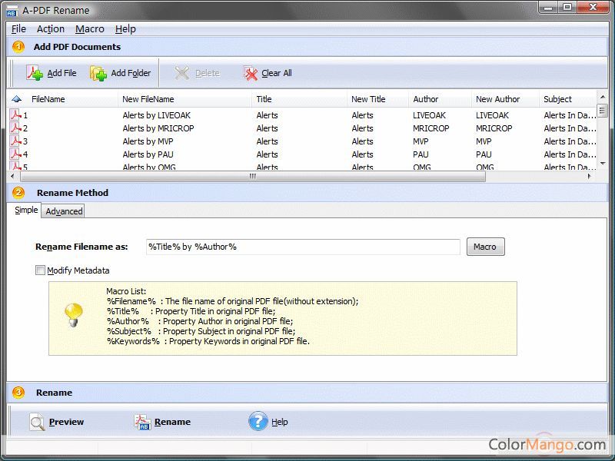Click the PDF icon in row 3
This screenshot has width=615, height=461.
(x=15, y=141)
